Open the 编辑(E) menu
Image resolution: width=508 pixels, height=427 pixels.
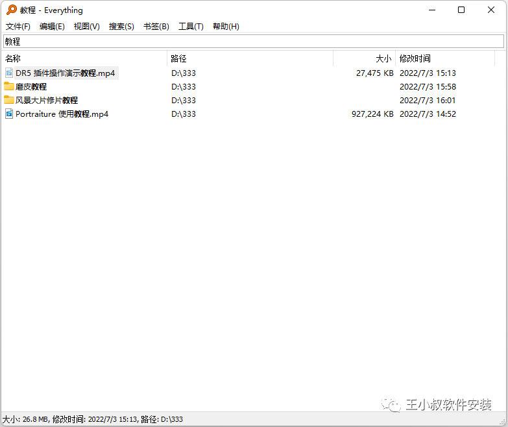pos(52,27)
